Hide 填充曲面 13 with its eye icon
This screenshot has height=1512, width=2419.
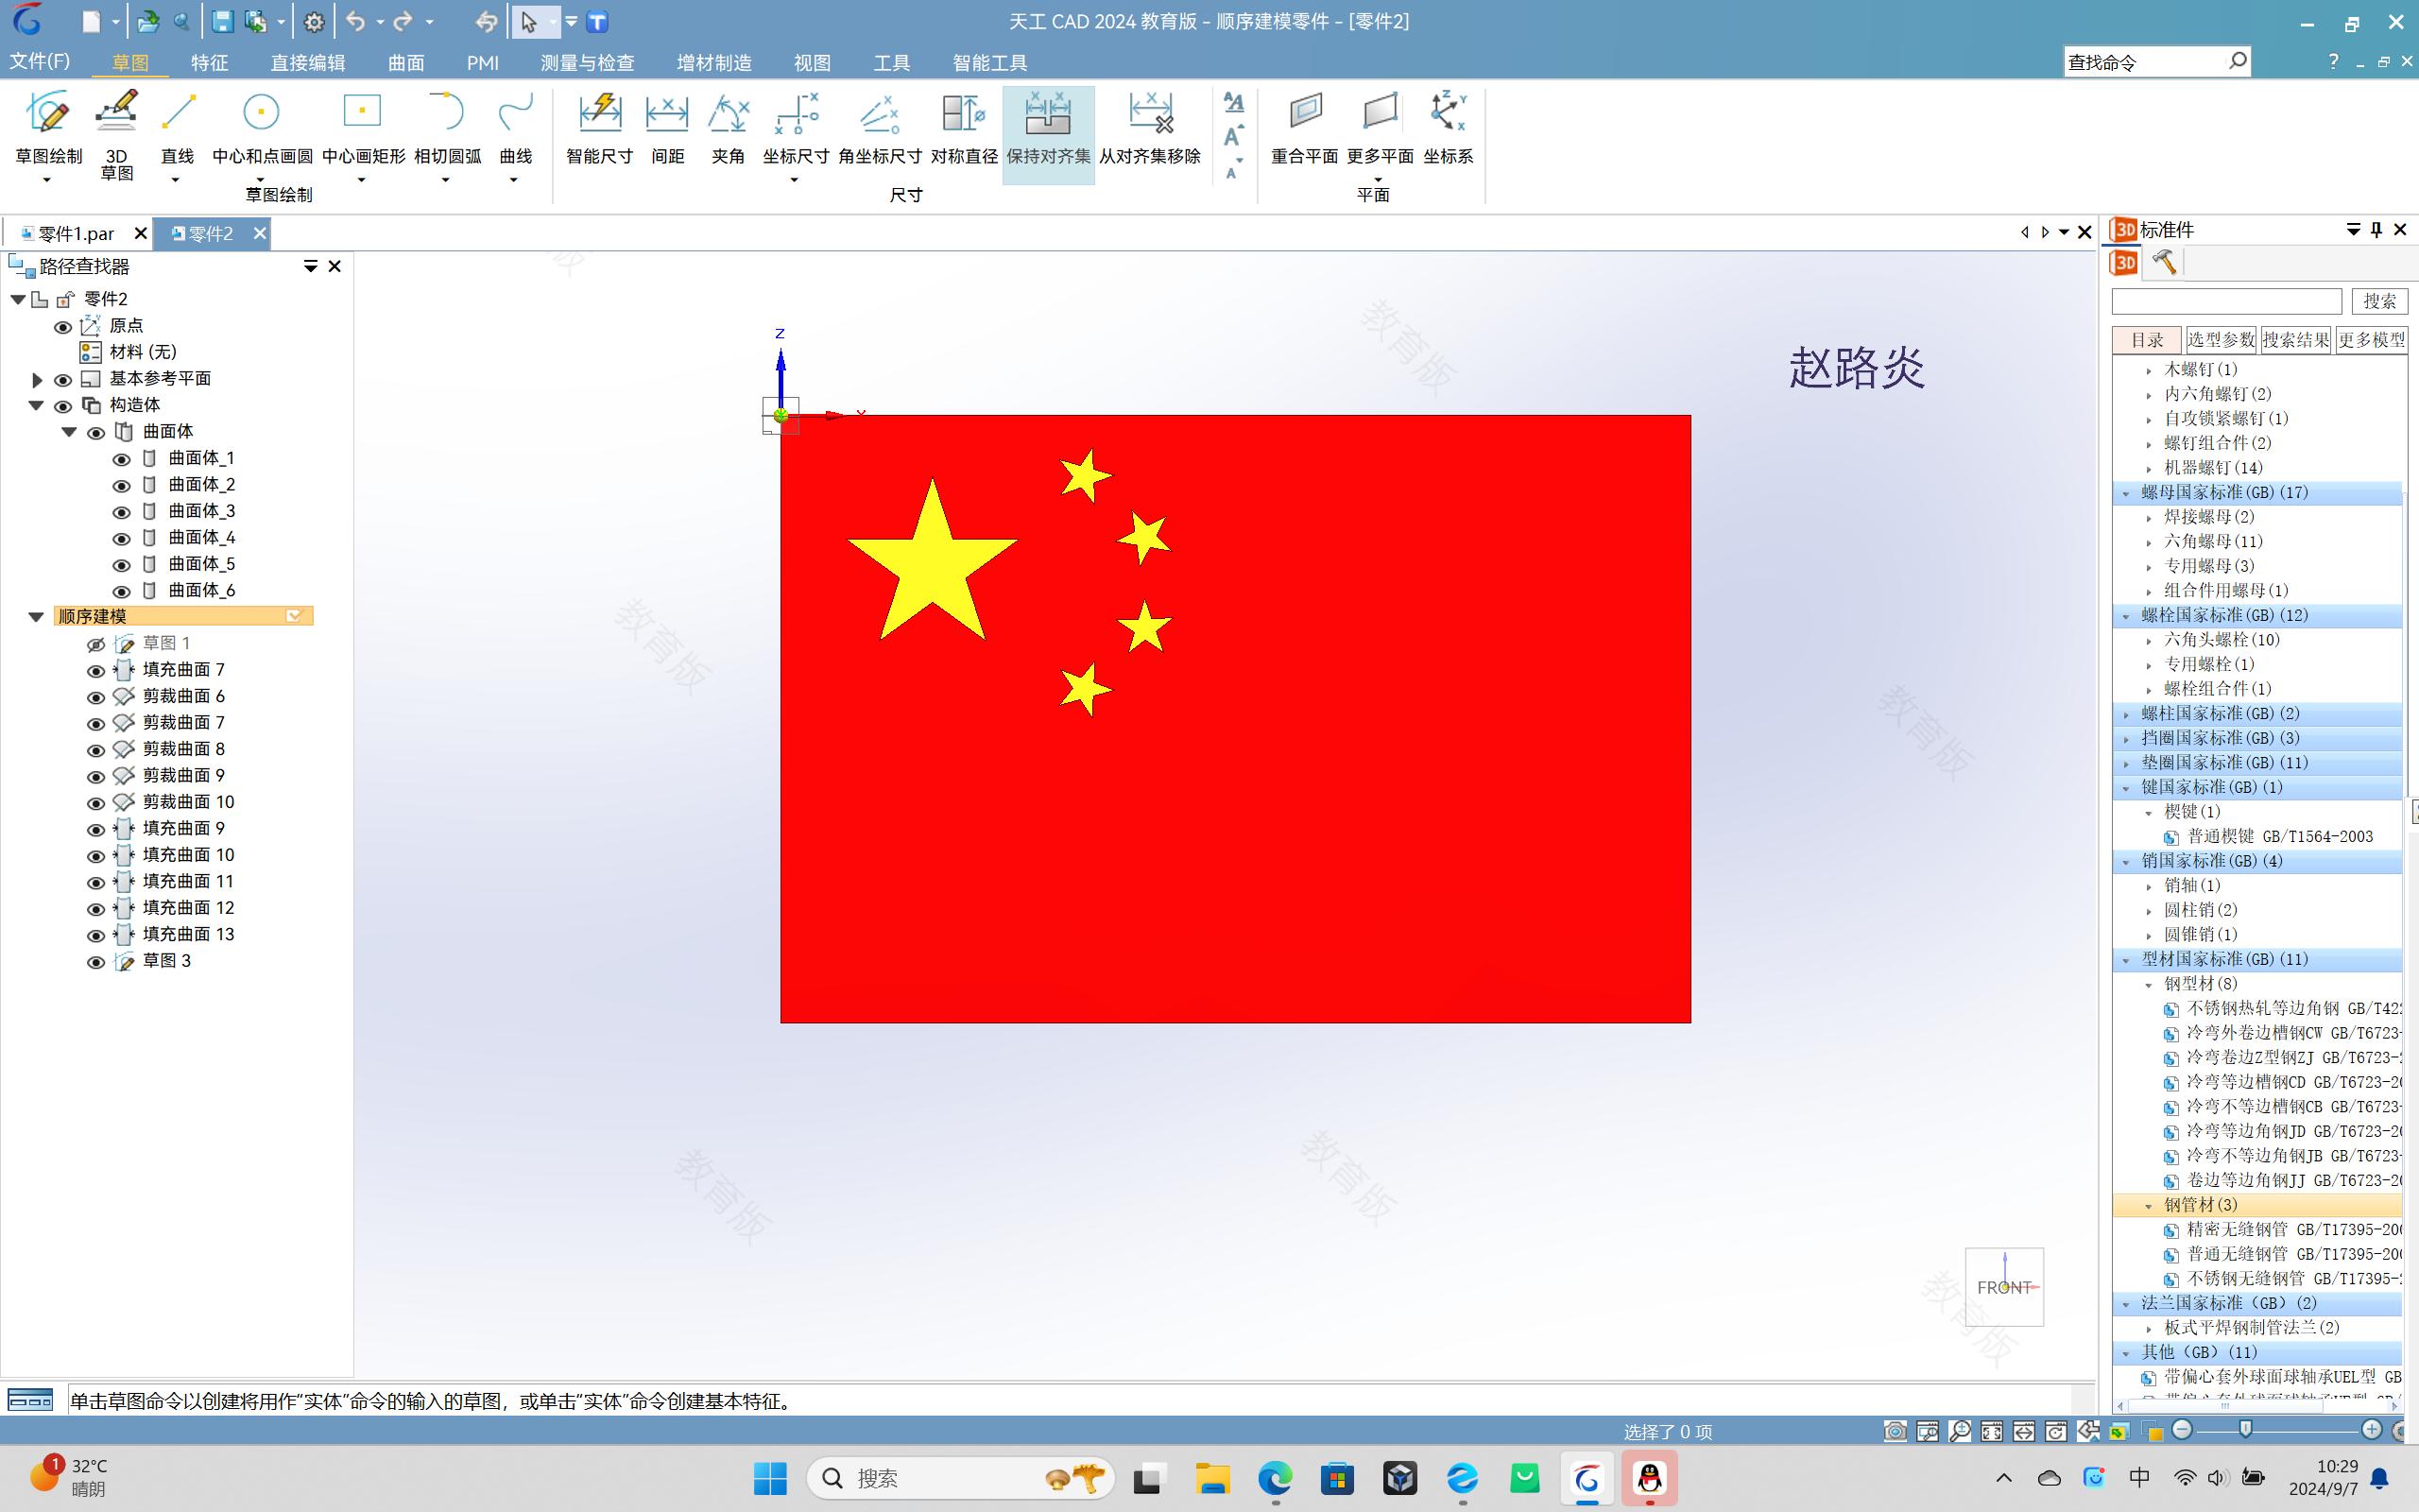96,935
